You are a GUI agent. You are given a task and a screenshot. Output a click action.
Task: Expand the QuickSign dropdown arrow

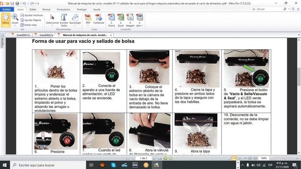(x=75, y=25)
